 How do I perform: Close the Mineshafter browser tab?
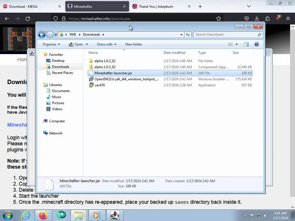tap(124, 6)
